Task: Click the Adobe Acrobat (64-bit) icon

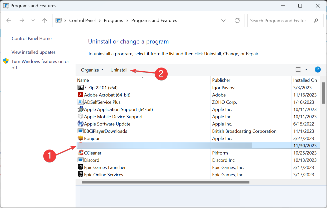Action: click(80, 95)
